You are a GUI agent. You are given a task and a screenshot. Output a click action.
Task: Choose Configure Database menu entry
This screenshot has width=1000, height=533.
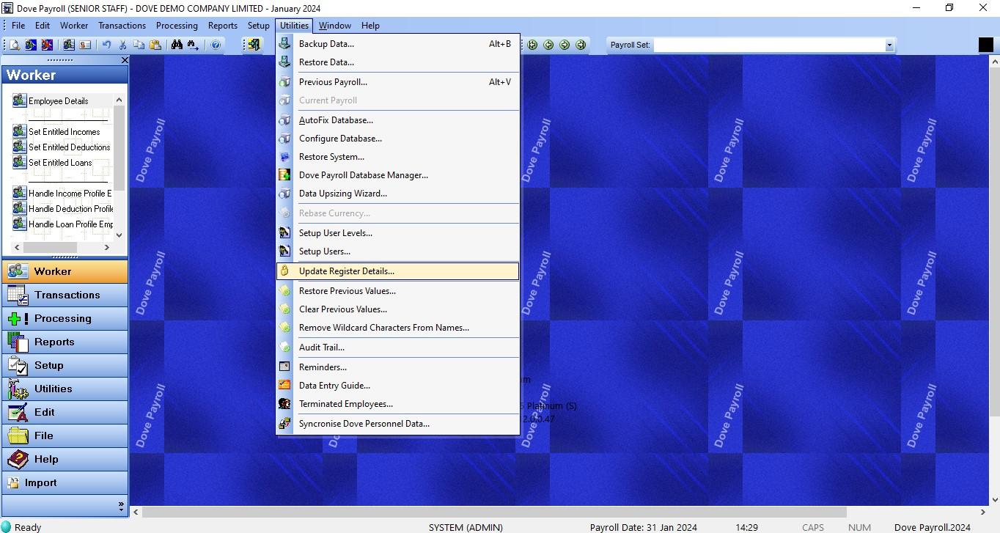point(398,139)
